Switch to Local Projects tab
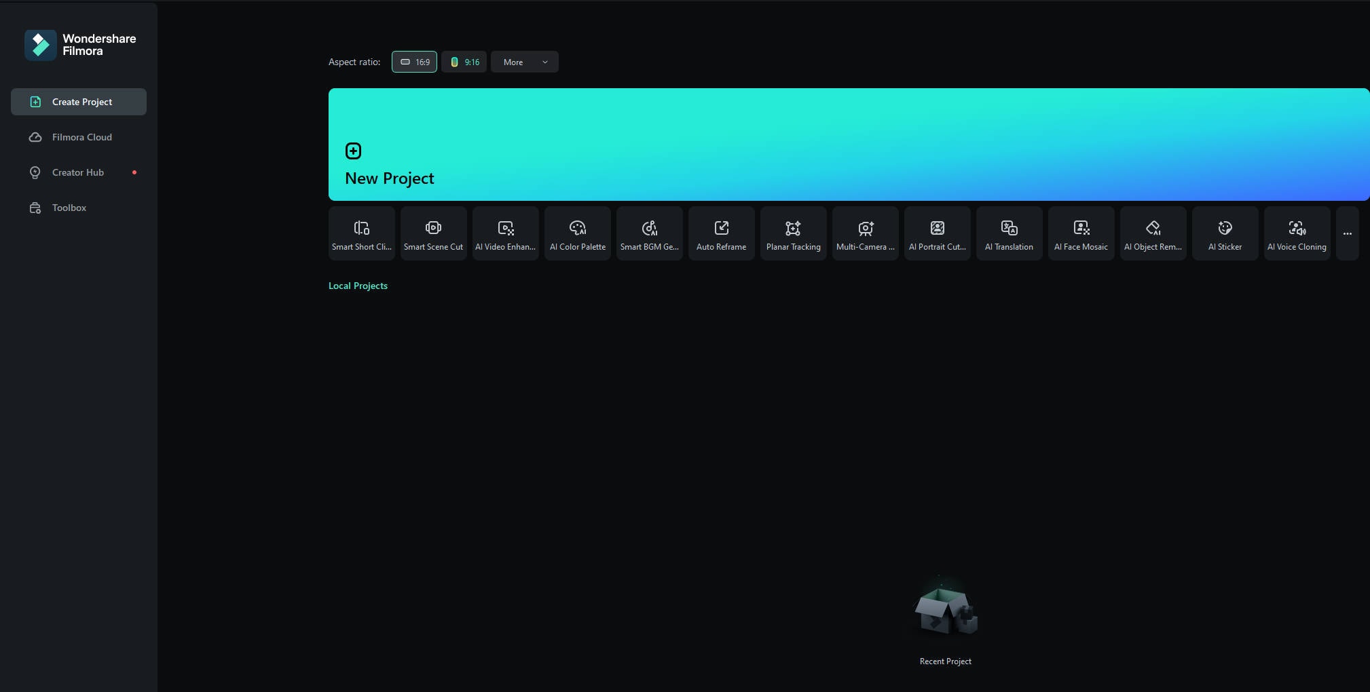Screen dimensions: 1370x692 358,286
